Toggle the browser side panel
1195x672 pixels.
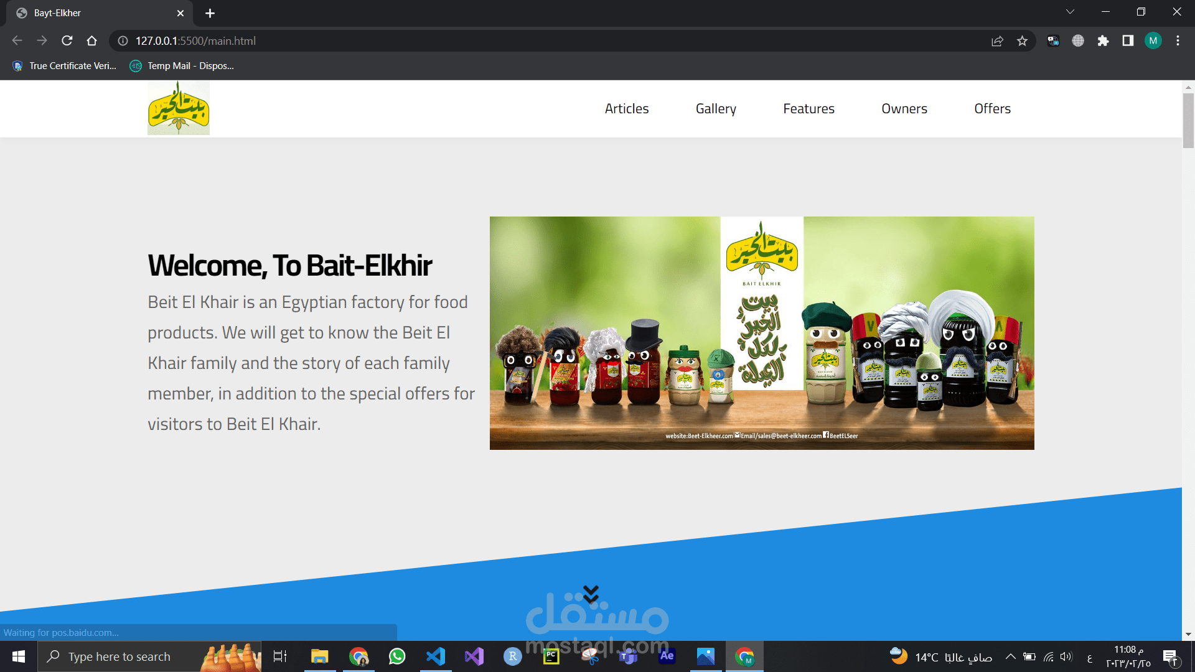coord(1128,40)
